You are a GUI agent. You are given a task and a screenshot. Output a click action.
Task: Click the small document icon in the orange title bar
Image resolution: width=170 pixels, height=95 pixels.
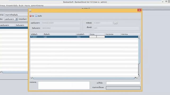(30, 11)
